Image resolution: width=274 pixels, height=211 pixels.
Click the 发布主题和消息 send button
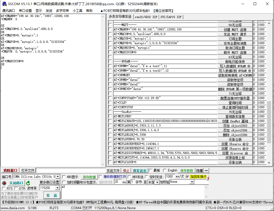pyautogui.click(x=235, y=43)
